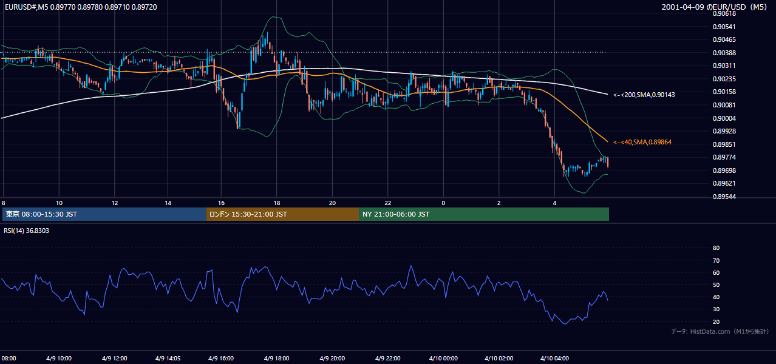Click the 4/10 02:00 time label
This screenshot has height=364, width=776.
click(500, 359)
